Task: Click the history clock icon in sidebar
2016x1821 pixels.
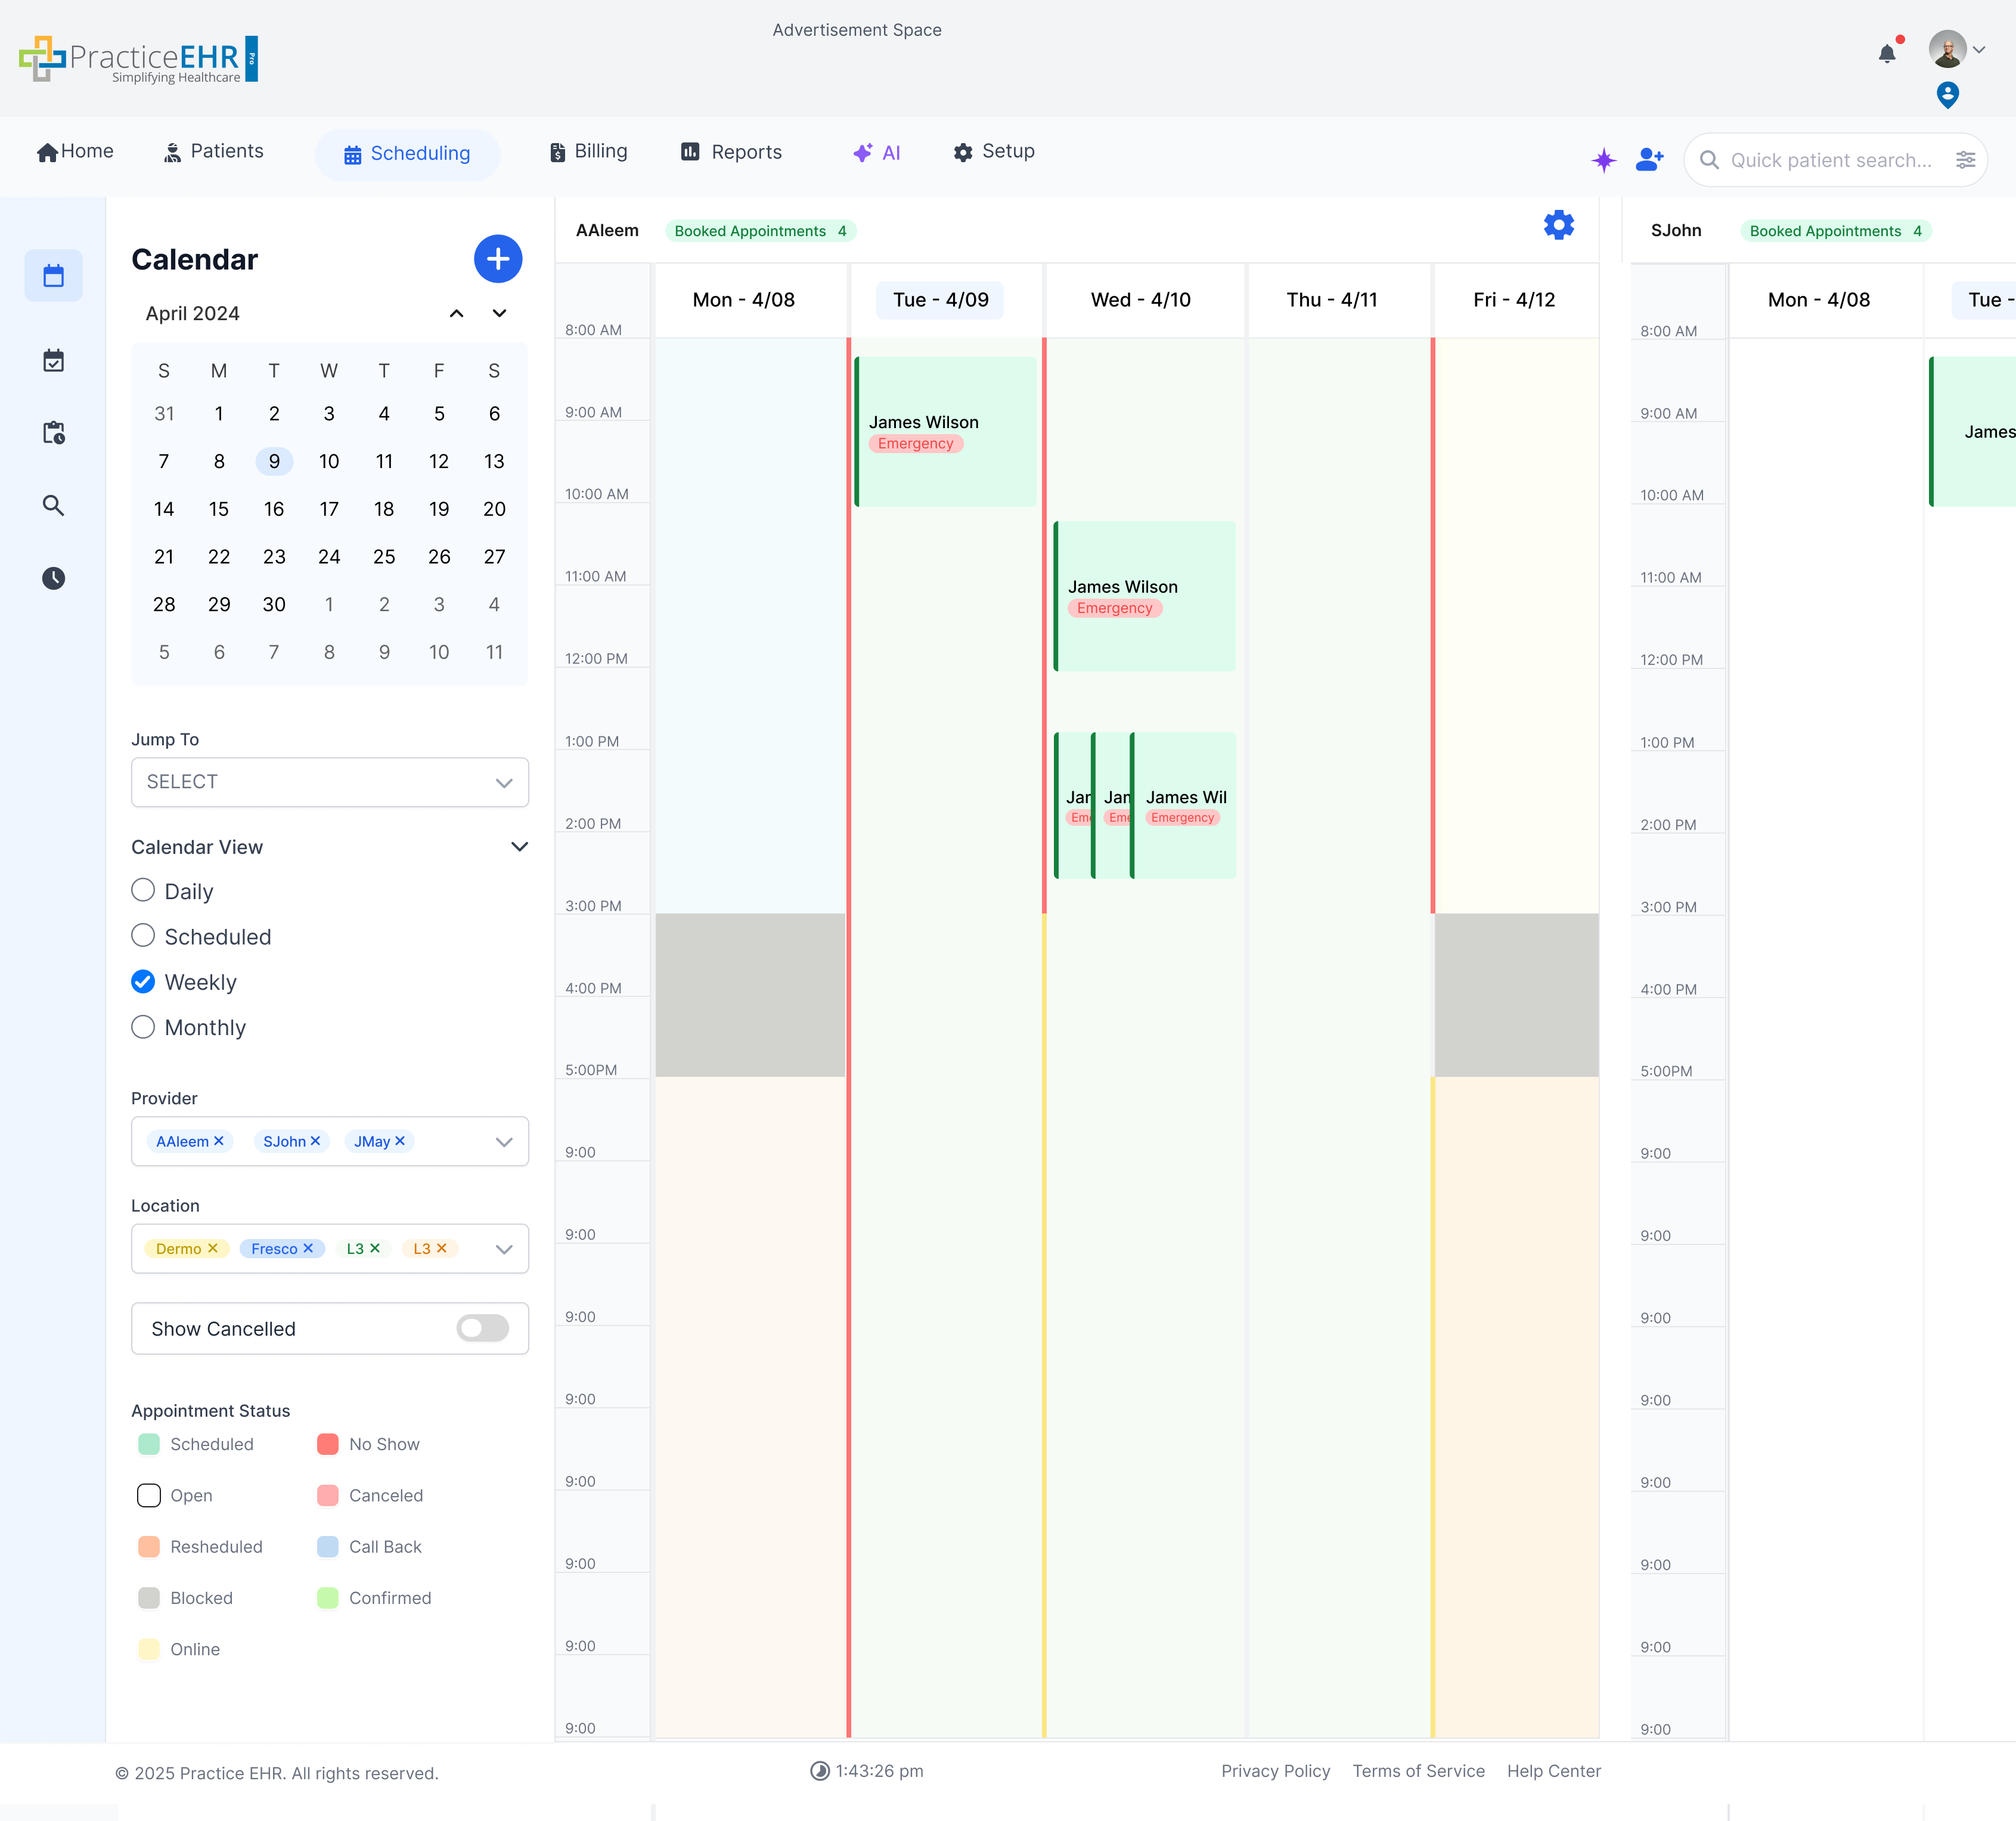Action: (x=53, y=578)
